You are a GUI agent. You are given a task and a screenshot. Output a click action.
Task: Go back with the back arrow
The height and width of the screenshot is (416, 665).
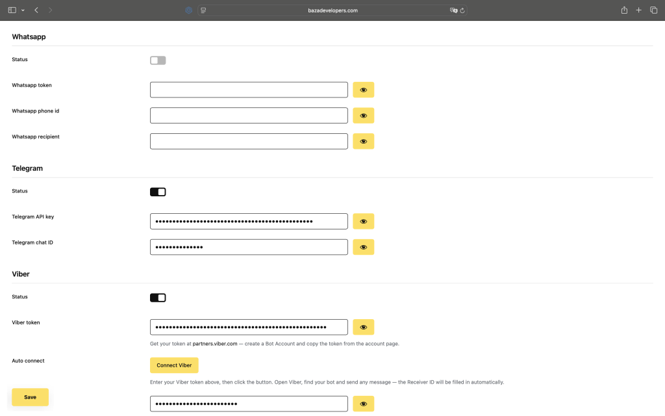pos(36,10)
